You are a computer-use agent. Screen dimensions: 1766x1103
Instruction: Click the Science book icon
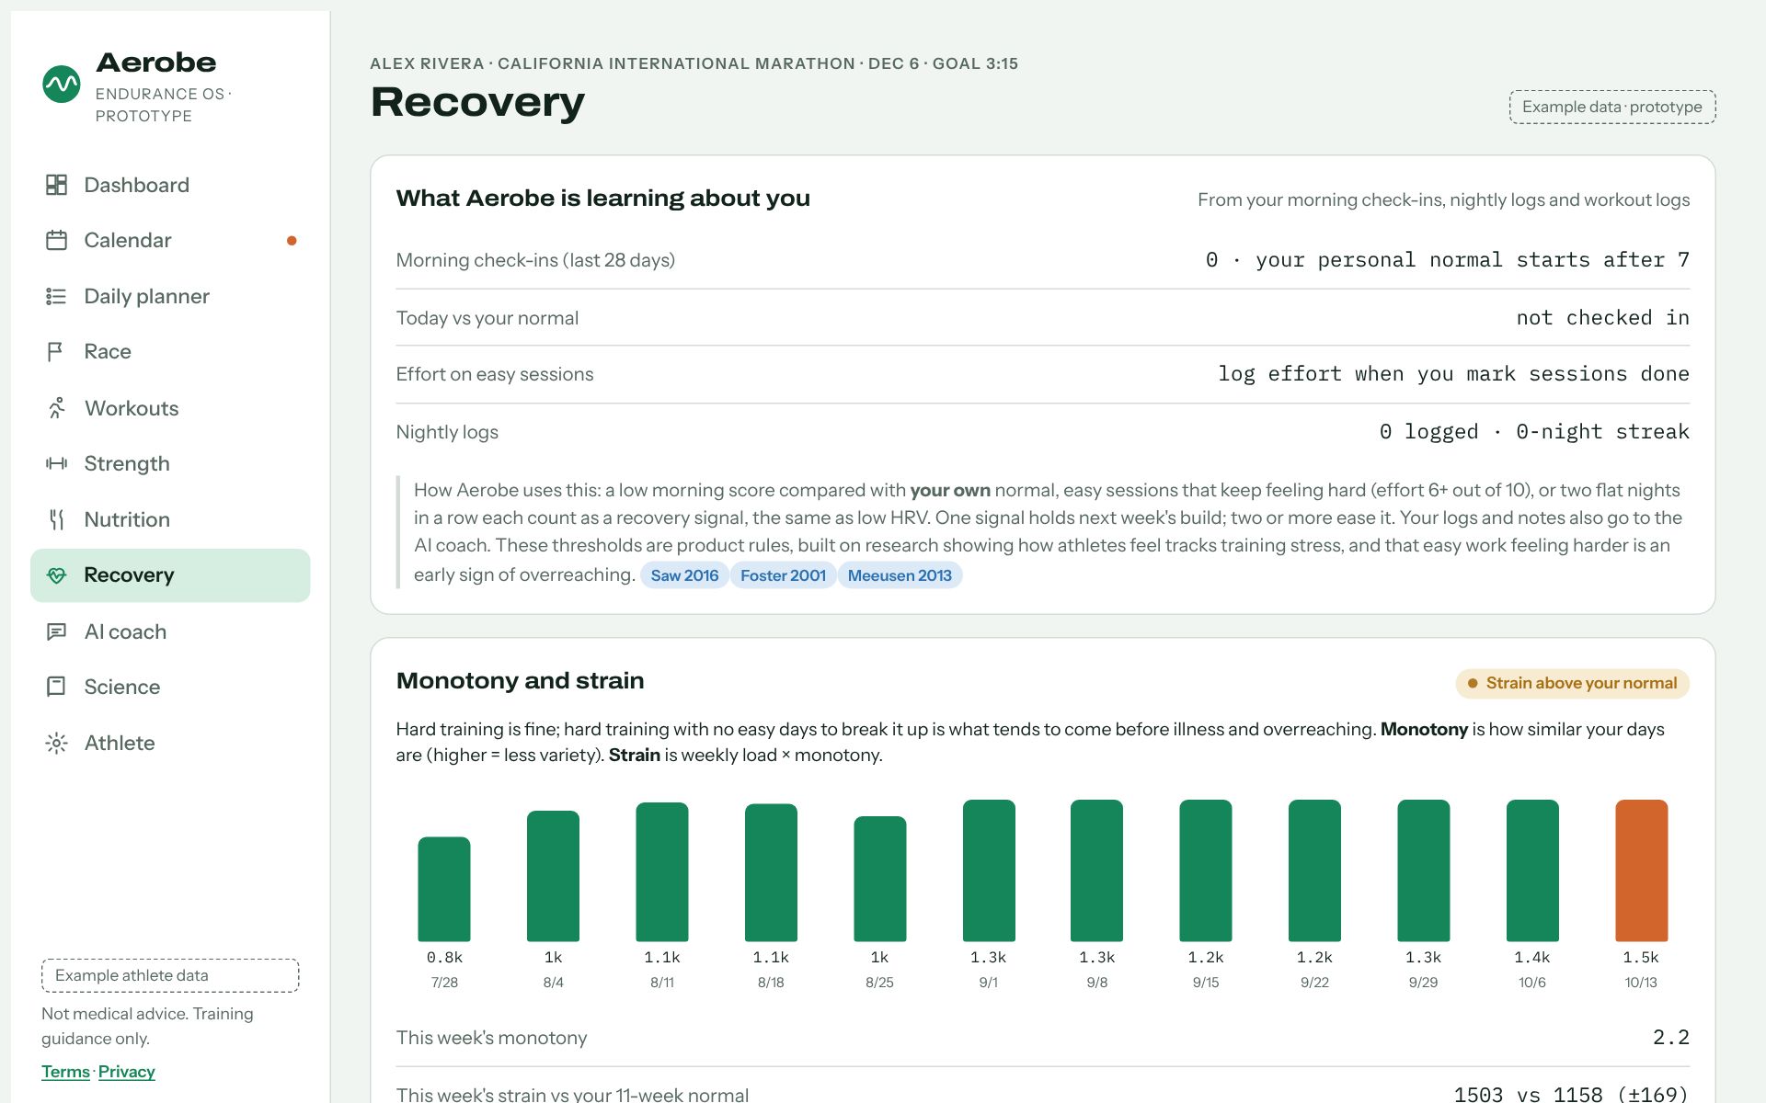click(56, 687)
